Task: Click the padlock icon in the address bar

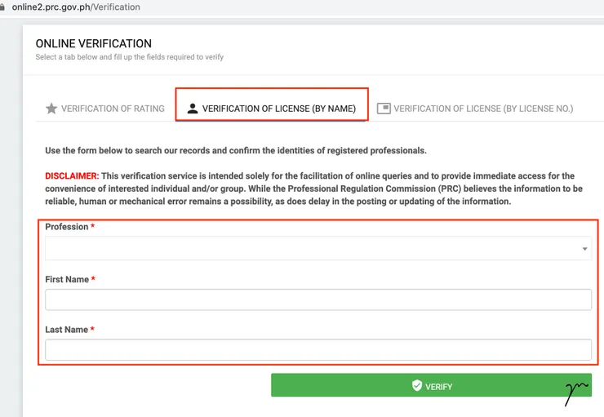Action: [4, 7]
